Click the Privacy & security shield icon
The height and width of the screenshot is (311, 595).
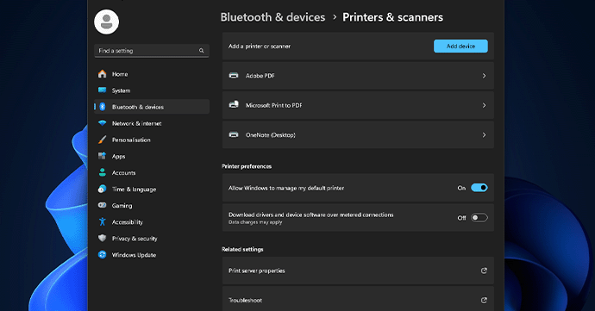[102, 238]
